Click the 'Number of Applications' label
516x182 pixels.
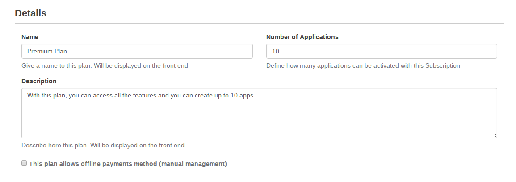click(302, 37)
